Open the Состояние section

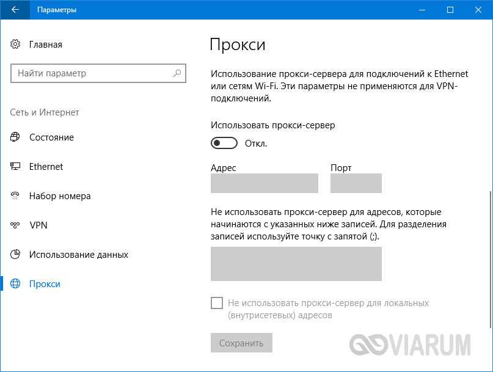pos(51,137)
